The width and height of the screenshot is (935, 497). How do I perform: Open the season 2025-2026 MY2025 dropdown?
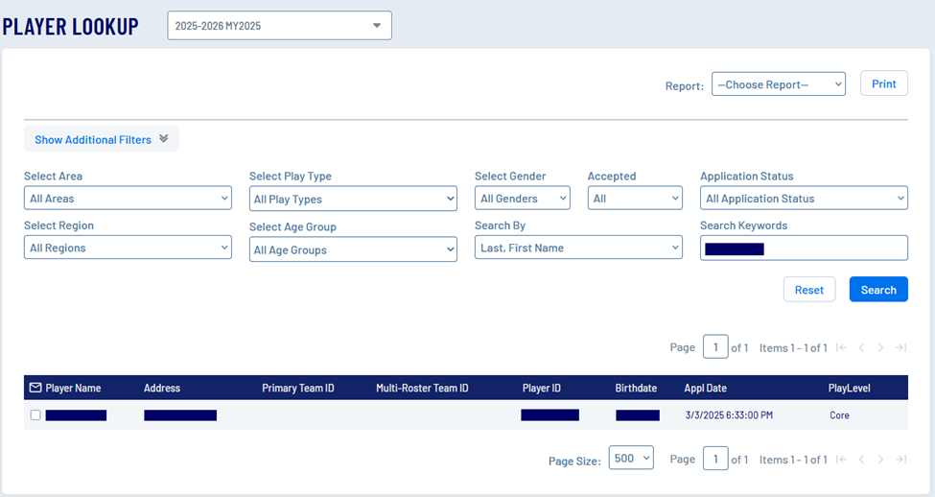279,26
